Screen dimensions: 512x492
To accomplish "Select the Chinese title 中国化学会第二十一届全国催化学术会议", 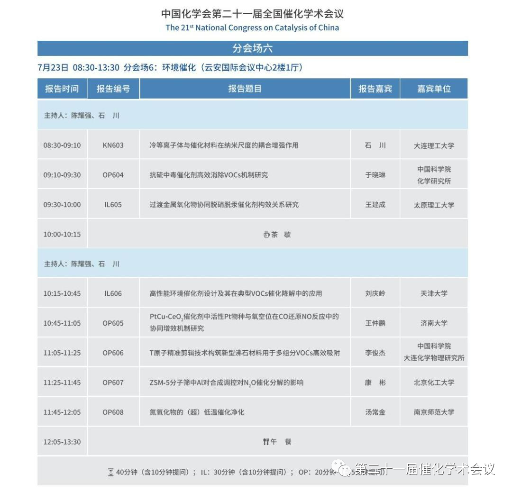I will coord(252,14).
